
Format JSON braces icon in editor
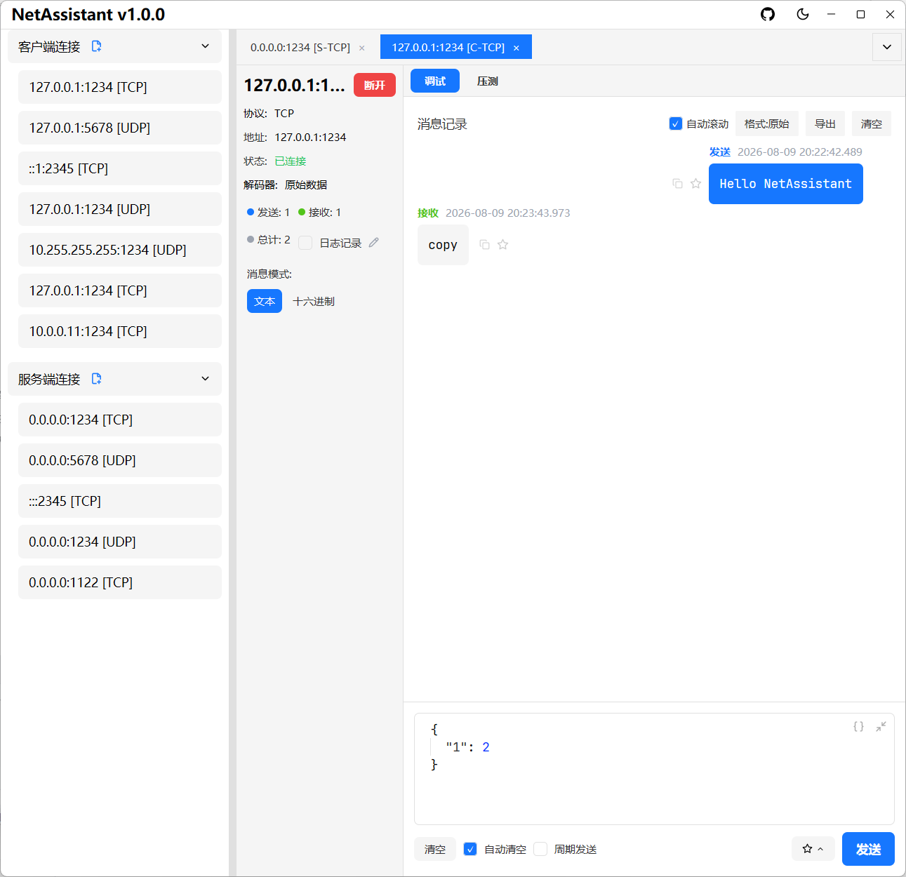[x=858, y=727]
